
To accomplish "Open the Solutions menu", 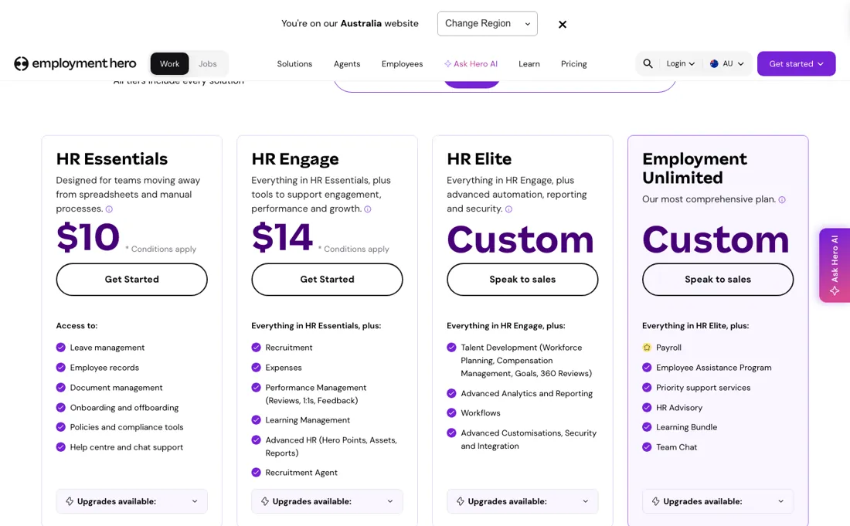I will pos(294,63).
